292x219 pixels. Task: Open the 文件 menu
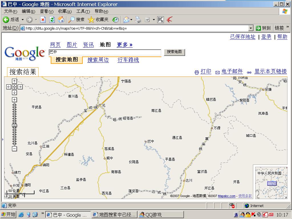click(x=11, y=11)
